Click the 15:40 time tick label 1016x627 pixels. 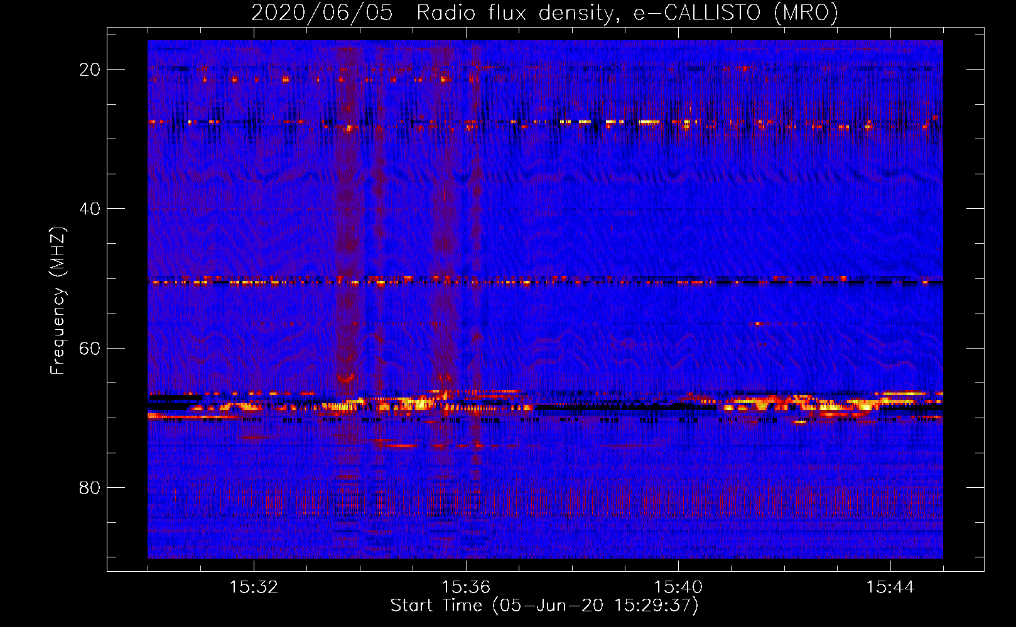tap(678, 587)
